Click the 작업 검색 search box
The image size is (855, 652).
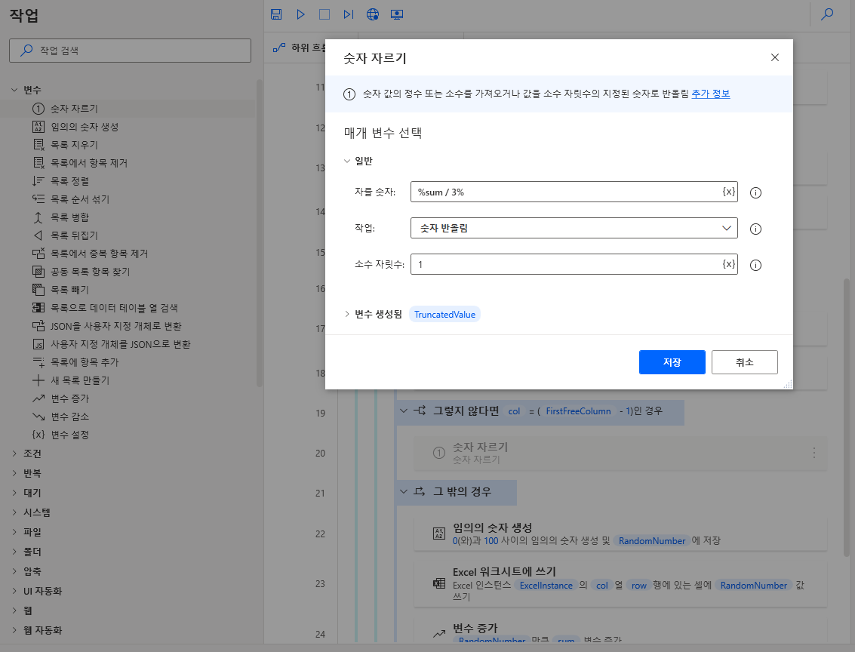(x=131, y=50)
